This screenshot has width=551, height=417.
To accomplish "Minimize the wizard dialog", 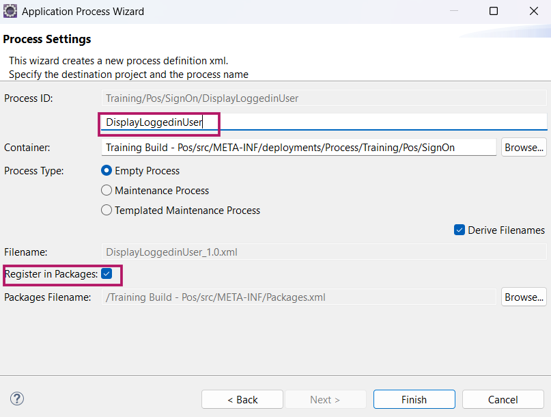I will [454, 11].
